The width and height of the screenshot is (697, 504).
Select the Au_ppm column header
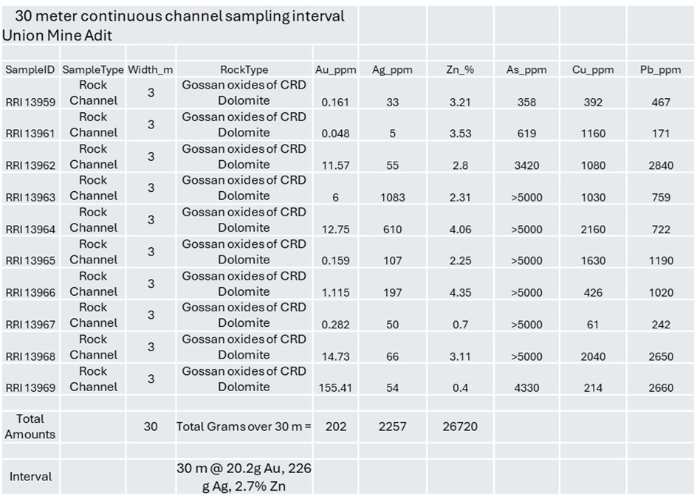pos(335,69)
